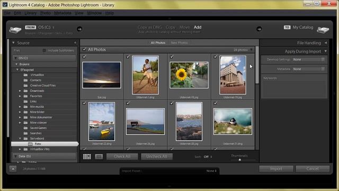Toggle All Photos checkbox
This screenshot has width=339, height=191.
click(x=84, y=49)
